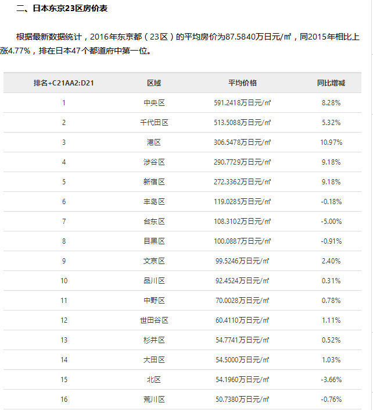Select the 新宿区 row name
373x410 pixels.
pyautogui.click(x=154, y=182)
